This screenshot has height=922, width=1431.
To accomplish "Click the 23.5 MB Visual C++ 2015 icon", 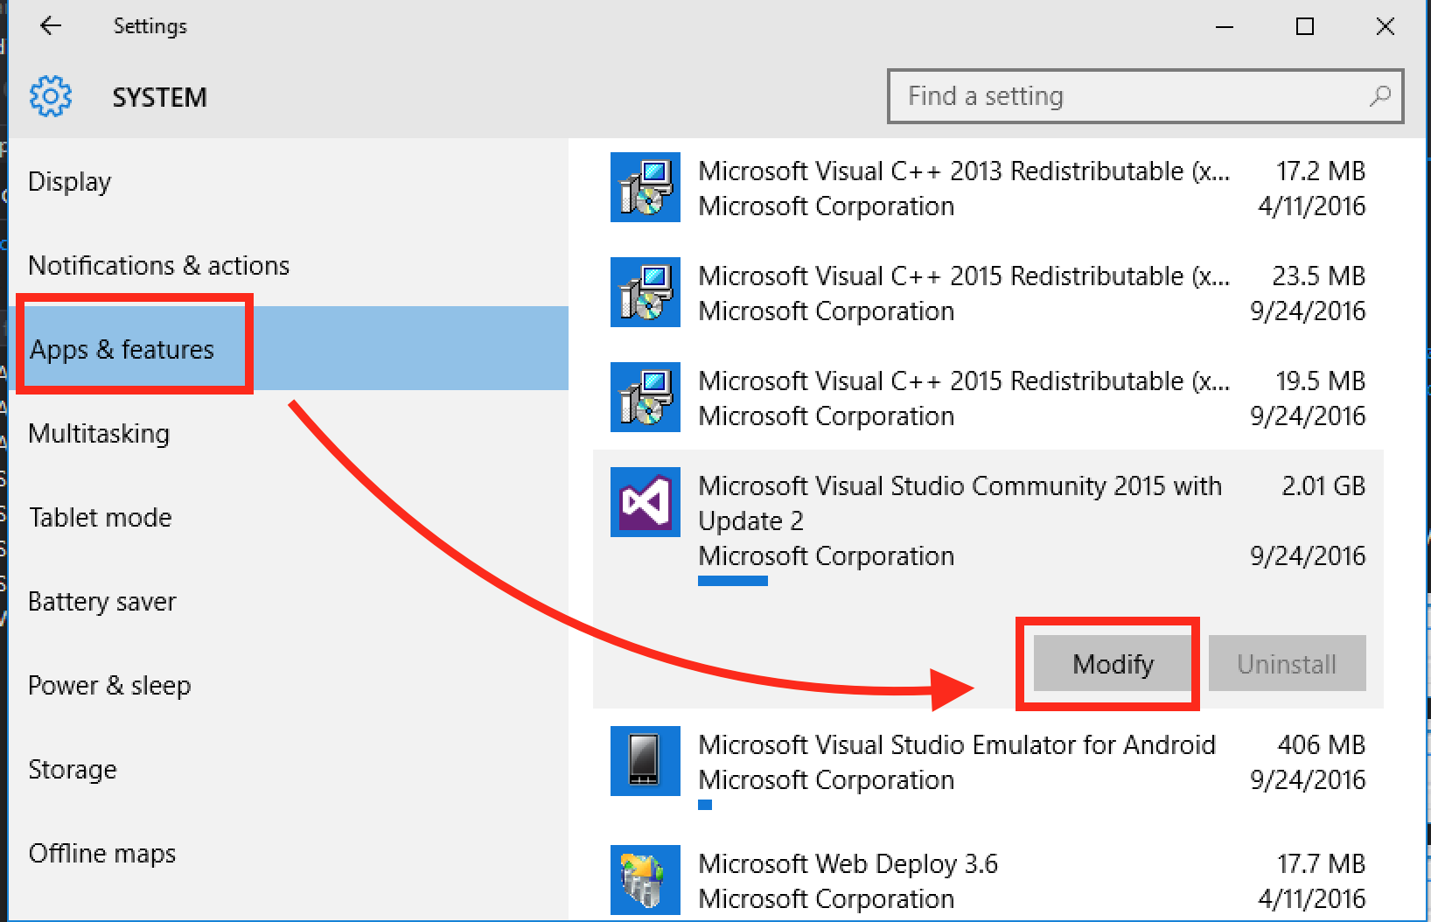I will point(646,292).
